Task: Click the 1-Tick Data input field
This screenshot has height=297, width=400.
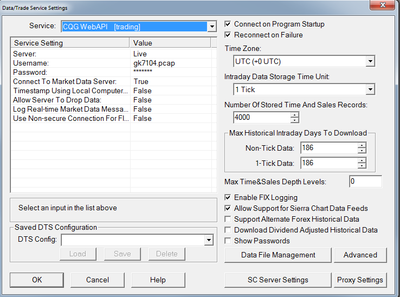Action: tap(329, 163)
